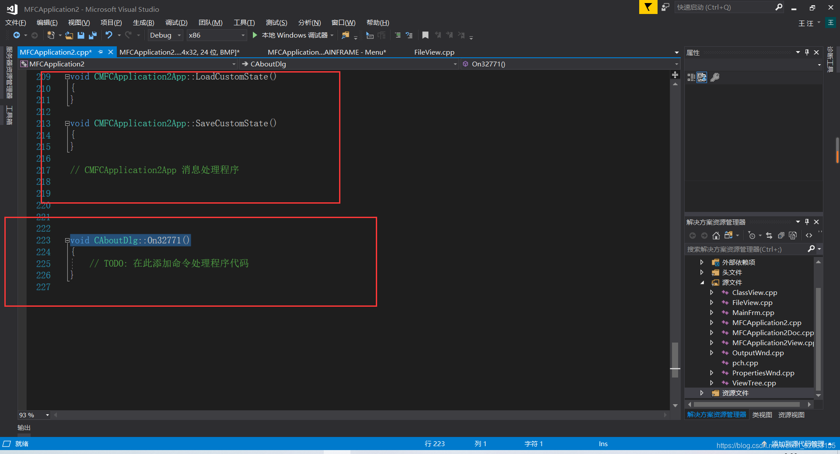Close the MFCApplication2.cpp tab

click(111, 52)
